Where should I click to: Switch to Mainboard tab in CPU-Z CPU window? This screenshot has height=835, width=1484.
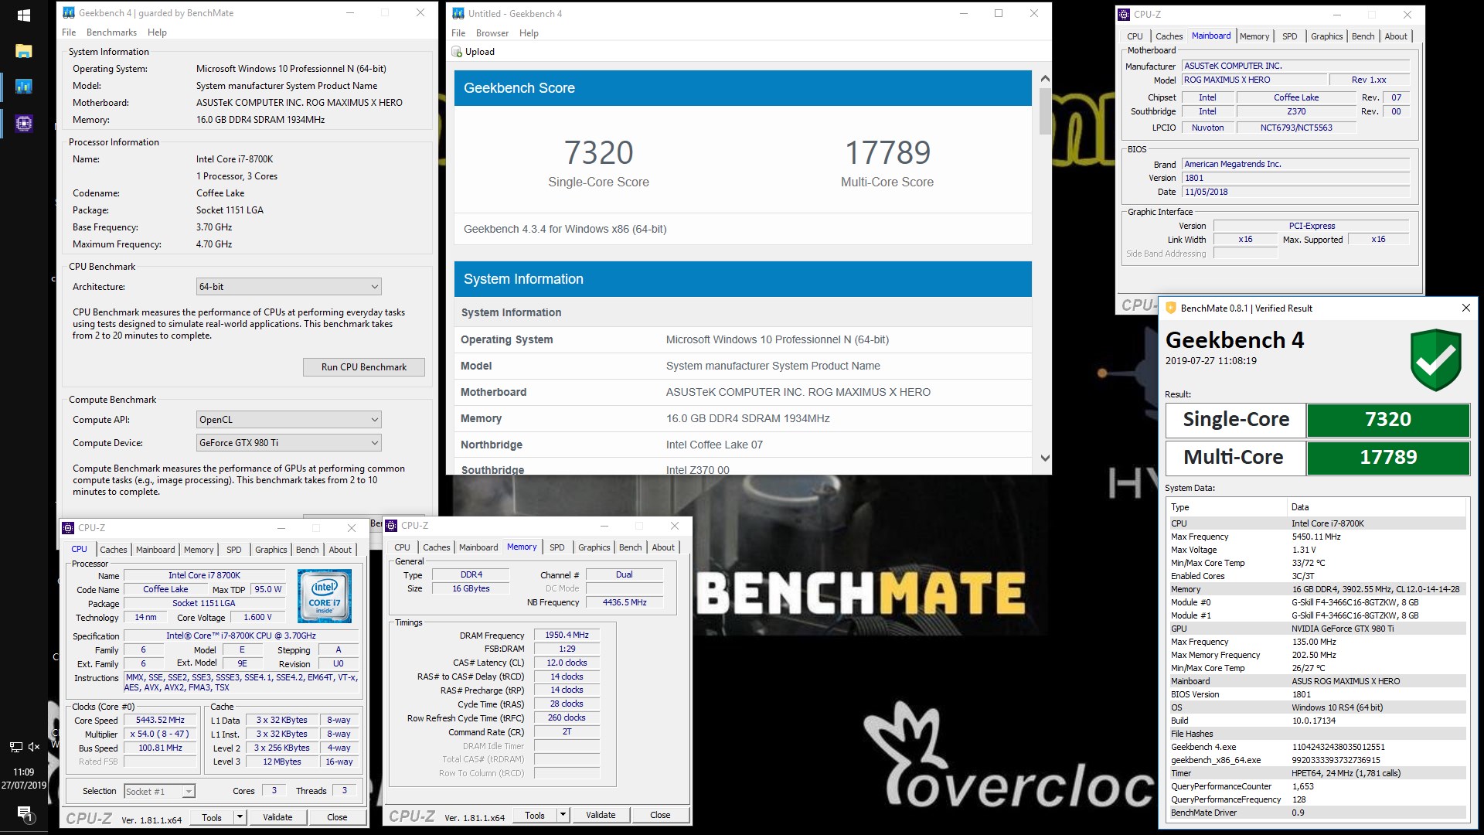[x=155, y=550]
